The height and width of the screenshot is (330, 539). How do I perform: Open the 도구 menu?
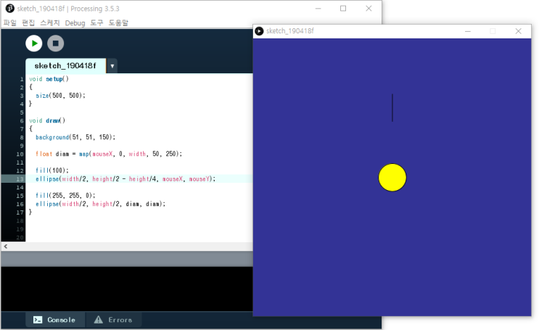96,22
